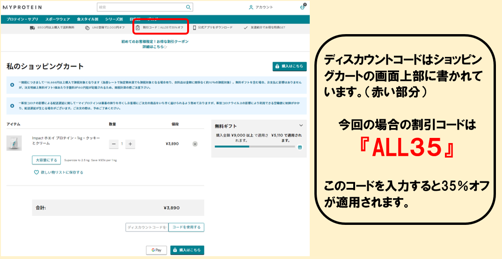The image size is (502, 259).
Task: Increase quantity with plus button
Action: click(x=130, y=144)
